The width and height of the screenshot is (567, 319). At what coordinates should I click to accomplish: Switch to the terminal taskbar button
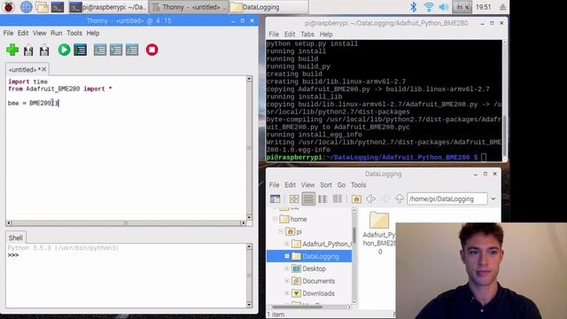[107, 7]
